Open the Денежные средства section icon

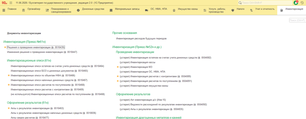(78, 10)
